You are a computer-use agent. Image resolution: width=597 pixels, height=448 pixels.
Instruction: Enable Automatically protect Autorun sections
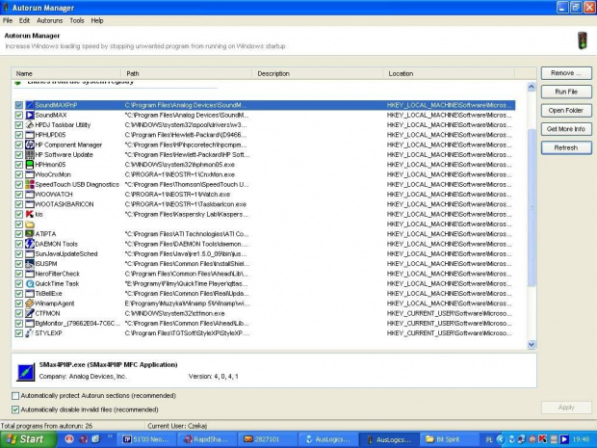[15, 396]
